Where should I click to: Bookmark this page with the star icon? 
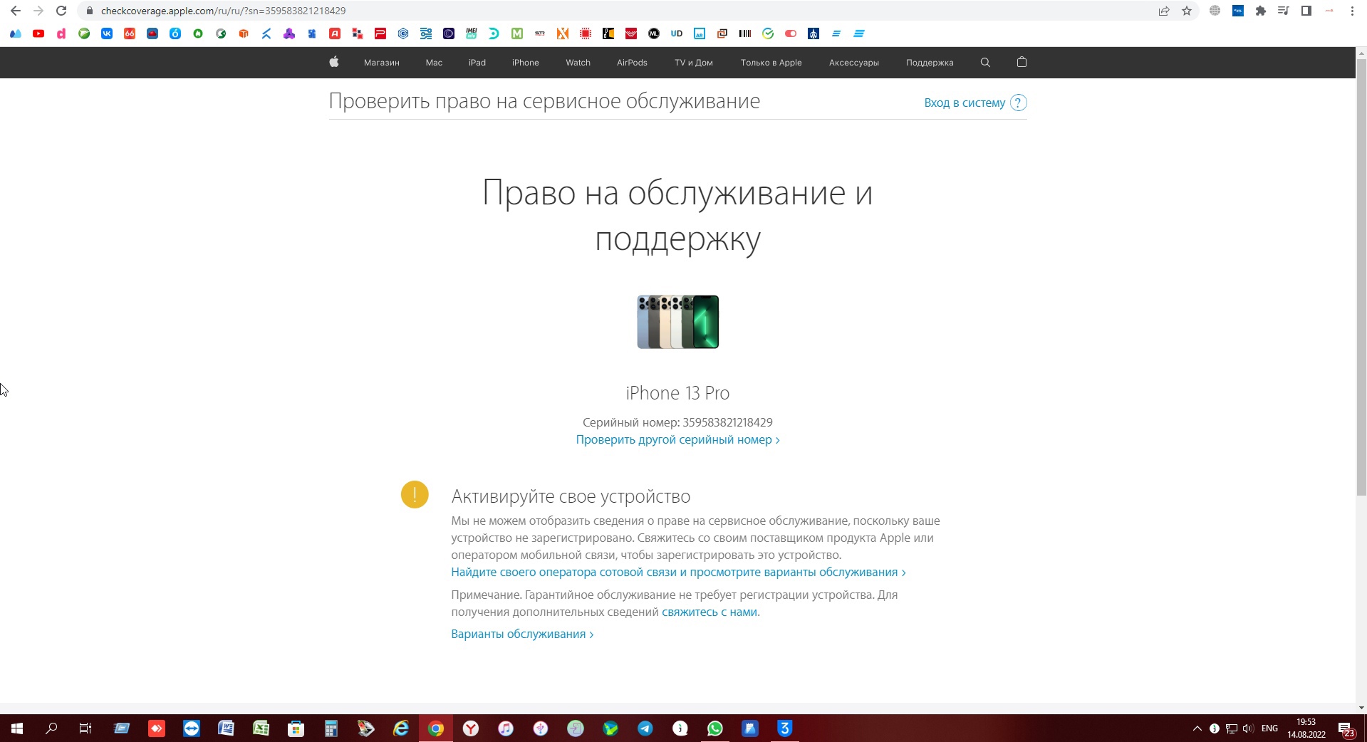(x=1187, y=11)
